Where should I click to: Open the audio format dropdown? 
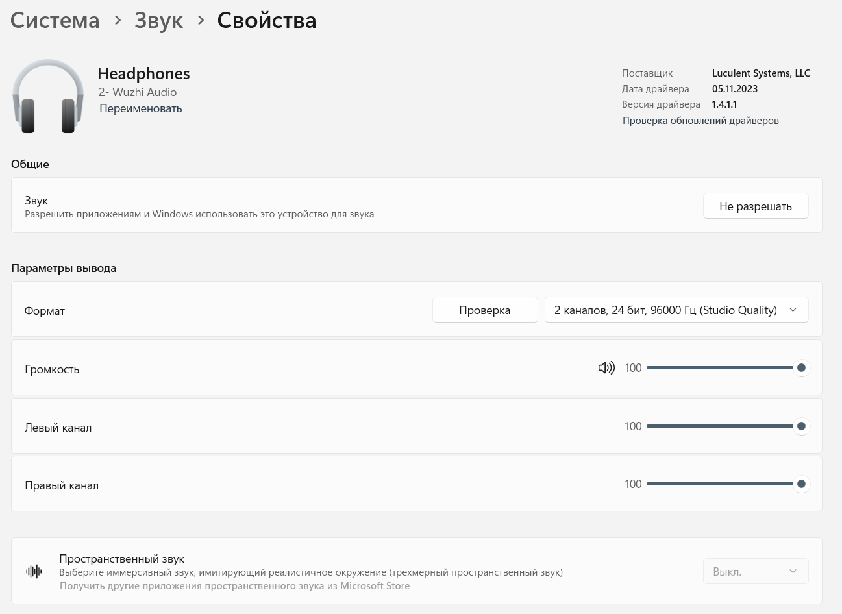pos(676,310)
